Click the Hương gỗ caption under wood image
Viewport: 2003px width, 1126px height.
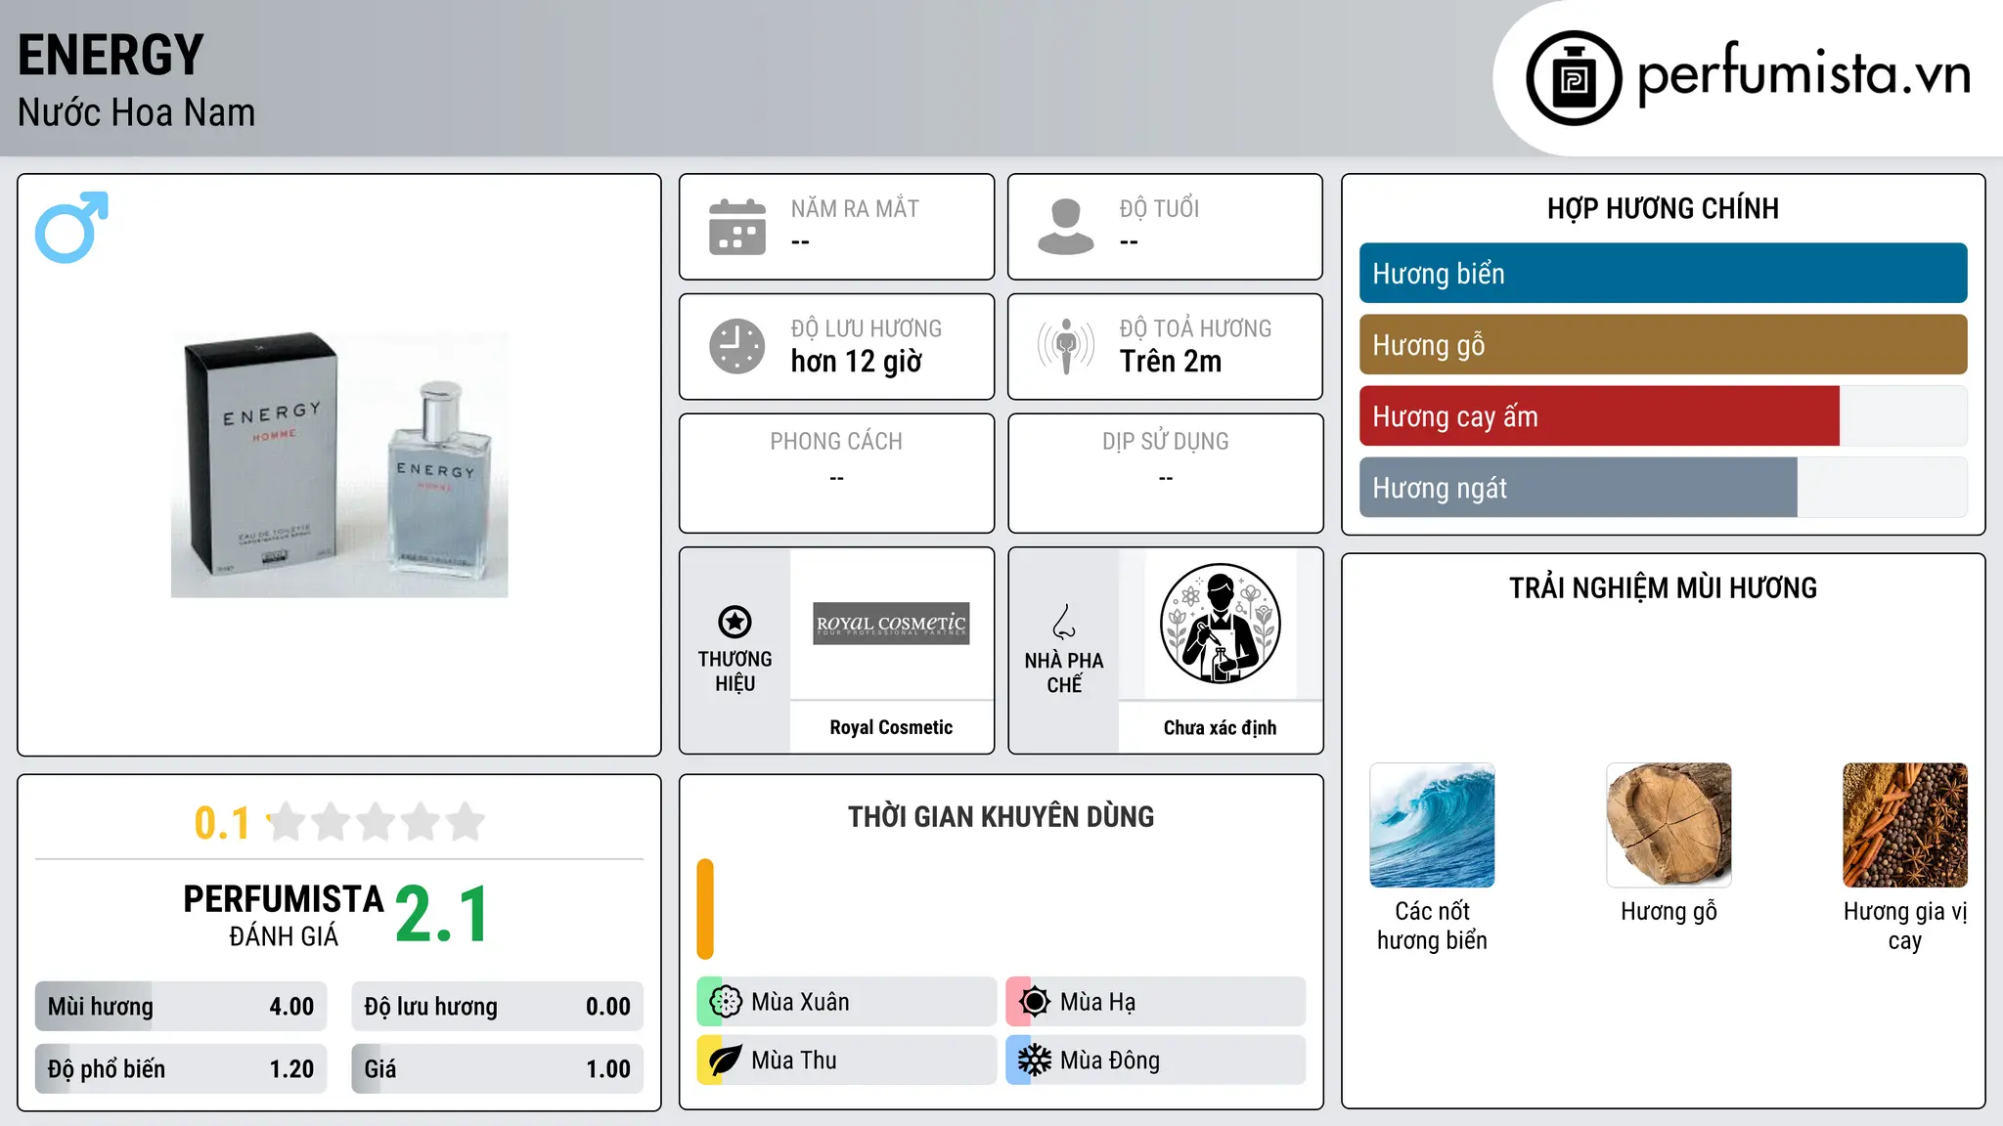(x=1669, y=912)
